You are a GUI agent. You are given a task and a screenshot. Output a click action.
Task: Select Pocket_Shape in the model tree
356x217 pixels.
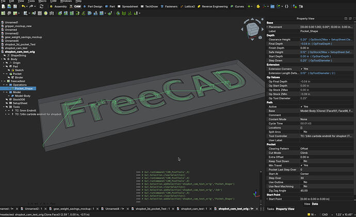(24, 89)
